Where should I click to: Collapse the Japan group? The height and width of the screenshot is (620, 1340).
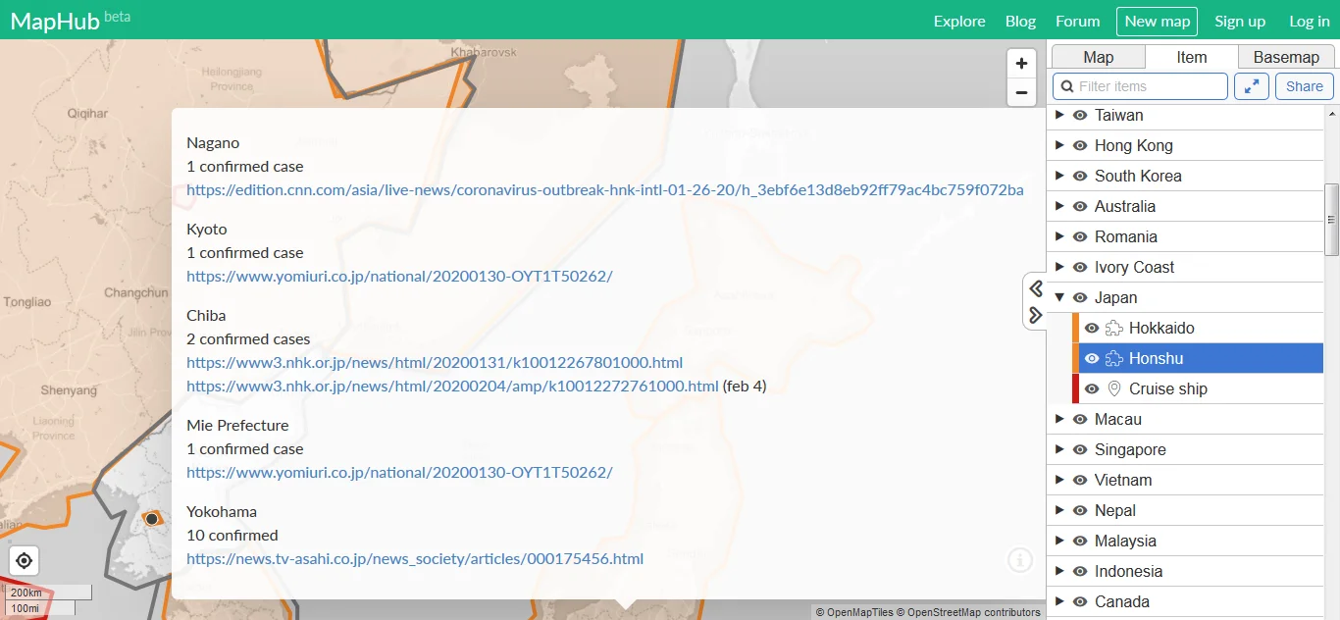pyautogui.click(x=1059, y=297)
